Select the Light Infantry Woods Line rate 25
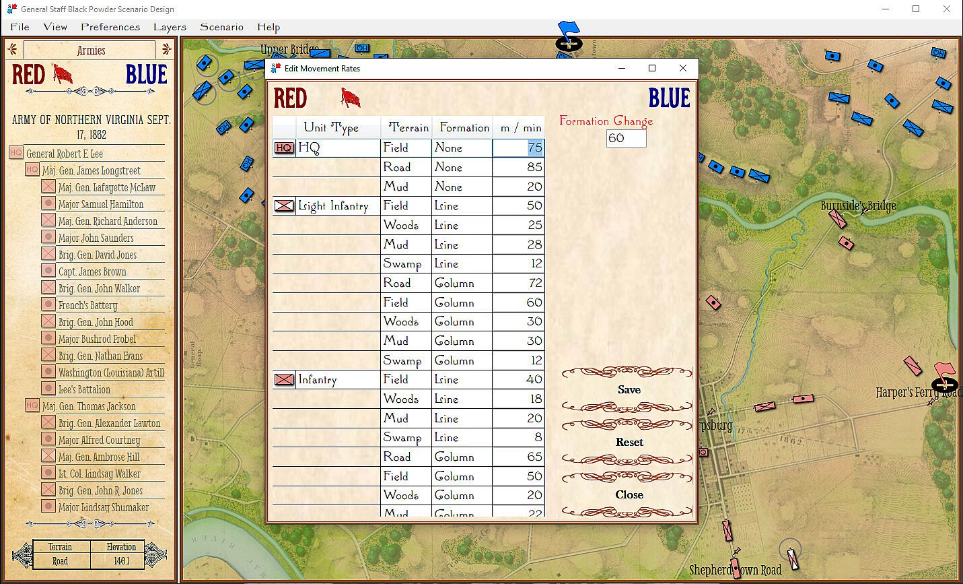 tap(518, 225)
